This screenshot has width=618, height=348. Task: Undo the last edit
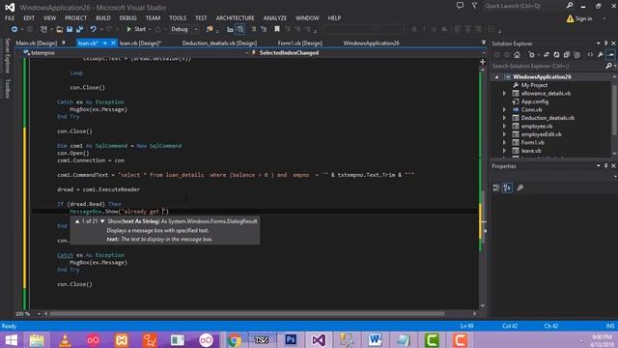pos(93,29)
